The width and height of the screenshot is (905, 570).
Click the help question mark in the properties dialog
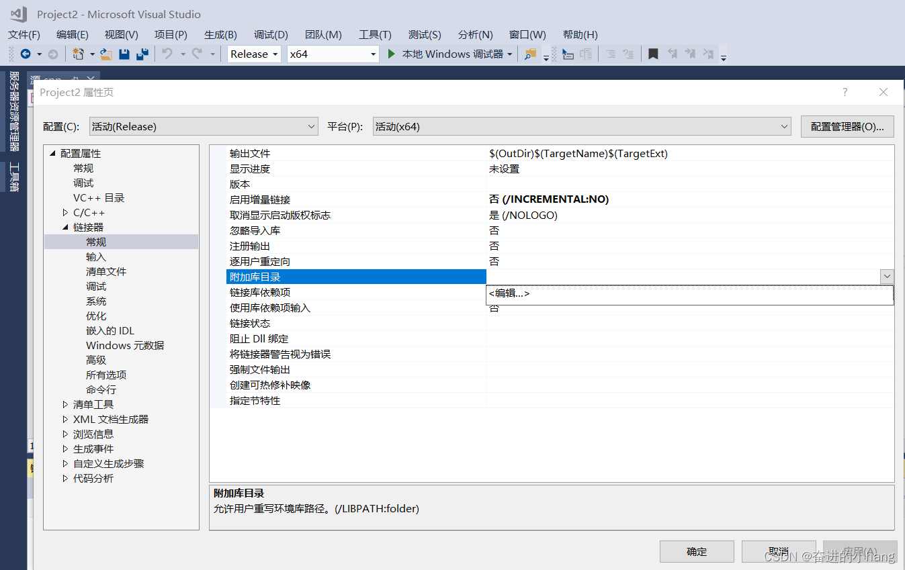click(x=845, y=92)
